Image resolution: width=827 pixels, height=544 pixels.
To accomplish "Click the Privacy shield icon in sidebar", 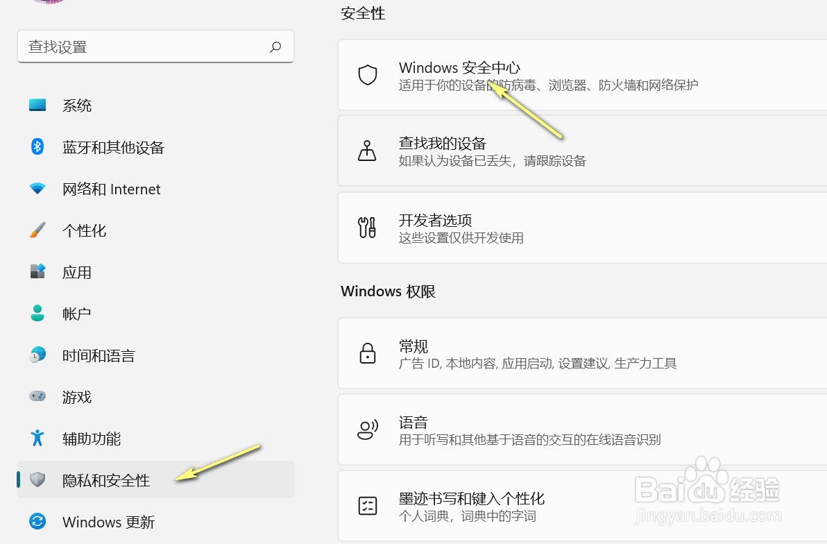I will [x=37, y=479].
